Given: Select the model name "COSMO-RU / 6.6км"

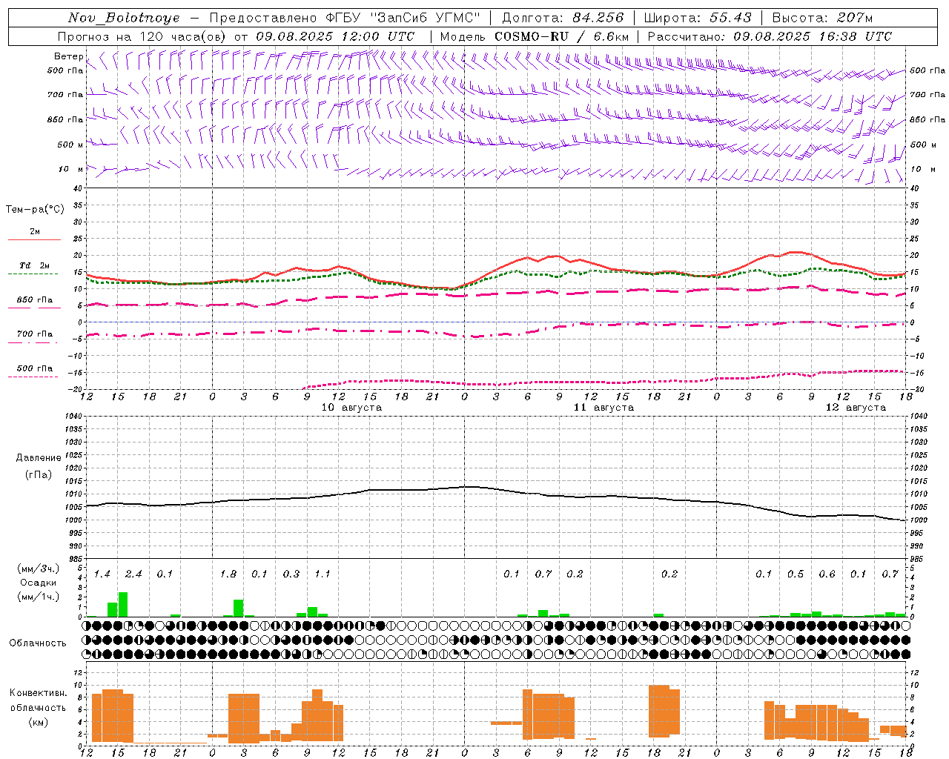Looking at the screenshot, I should tap(562, 36).
